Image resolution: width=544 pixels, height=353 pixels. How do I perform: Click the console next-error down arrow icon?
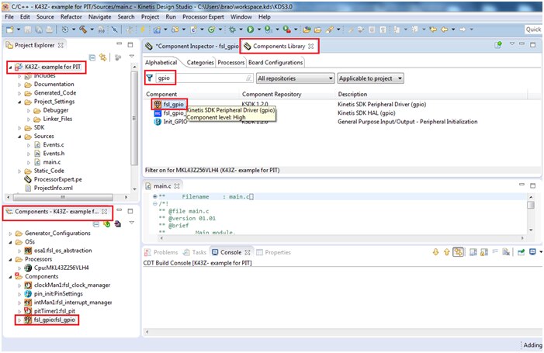pos(435,252)
